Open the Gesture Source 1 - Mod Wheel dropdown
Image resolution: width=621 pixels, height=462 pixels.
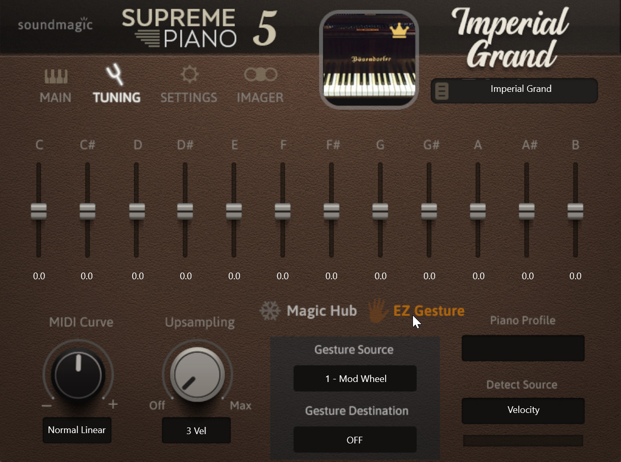(x=355, y=379)
